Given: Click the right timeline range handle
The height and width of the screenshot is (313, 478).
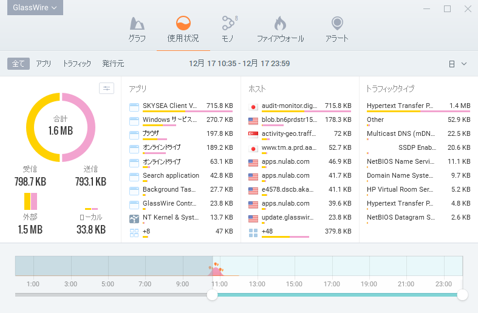Looking at the screenshot, I should (462, 295).
